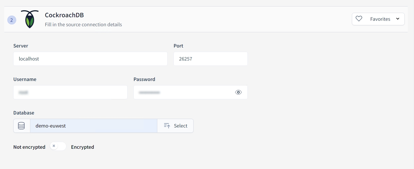Click the Port field showing 26257
The image size is (414, 169).
210,59
